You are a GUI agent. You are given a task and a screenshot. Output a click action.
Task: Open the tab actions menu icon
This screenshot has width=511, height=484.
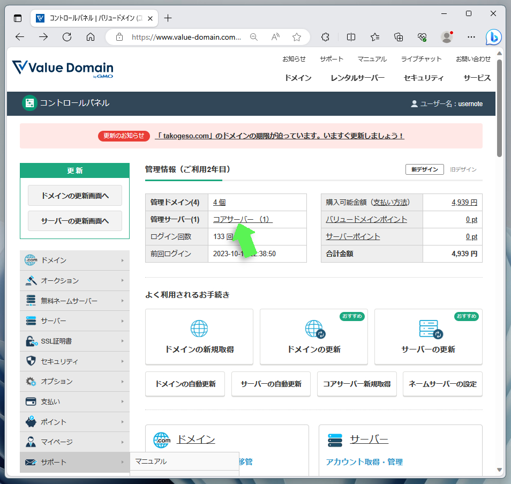18,18
